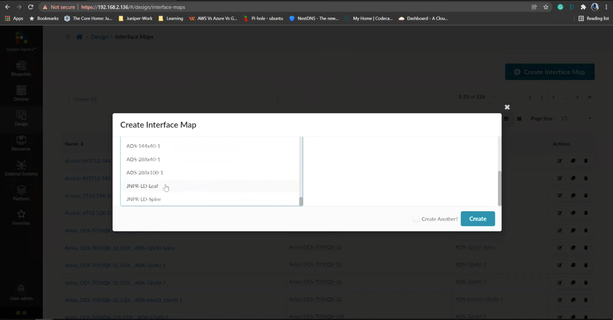The height and width of the screenshot is (320, 613).
Task: Click the dialog's vertical scrollbar thumb
Action: click(x=499, y=188)
